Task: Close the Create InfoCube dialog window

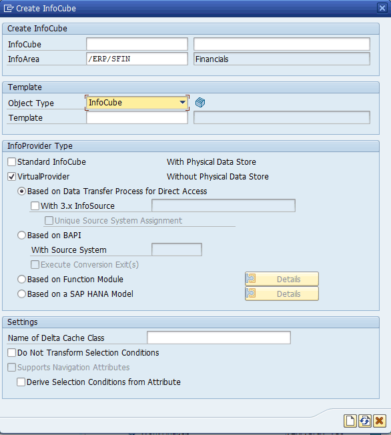Action: coord(382,8)
